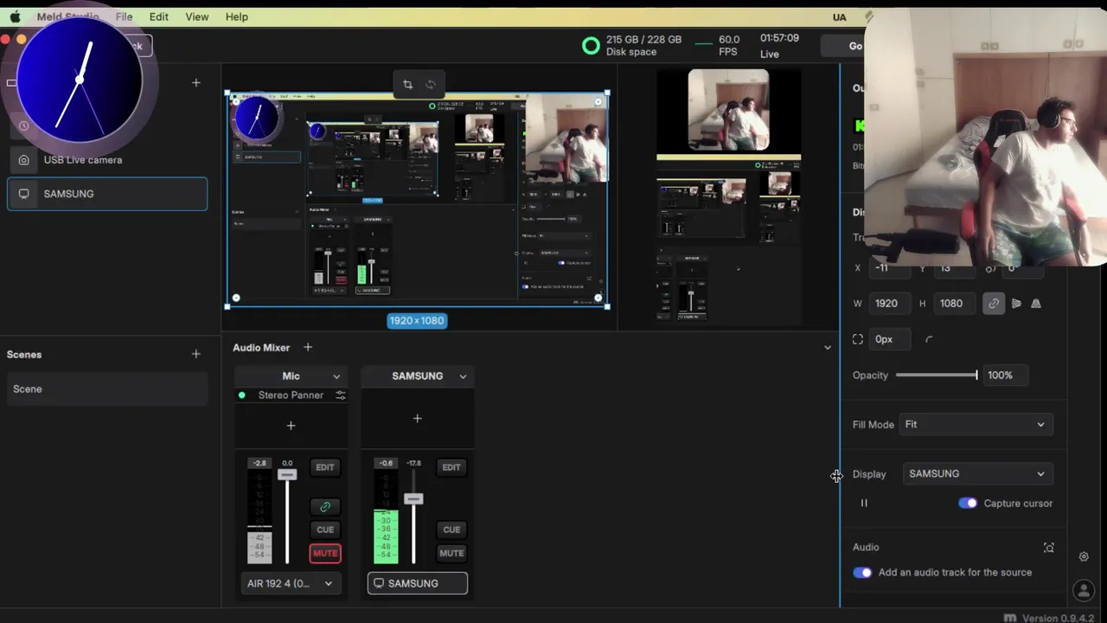Screen dimensions: 1107x623
Task: Toggle CUE on the Mic channel
Action: point(325,530)
